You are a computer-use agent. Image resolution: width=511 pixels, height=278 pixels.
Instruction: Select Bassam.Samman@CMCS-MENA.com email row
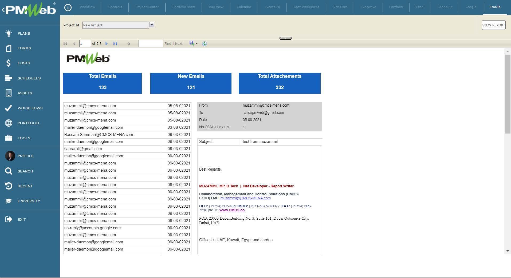[x=127, y=135]
